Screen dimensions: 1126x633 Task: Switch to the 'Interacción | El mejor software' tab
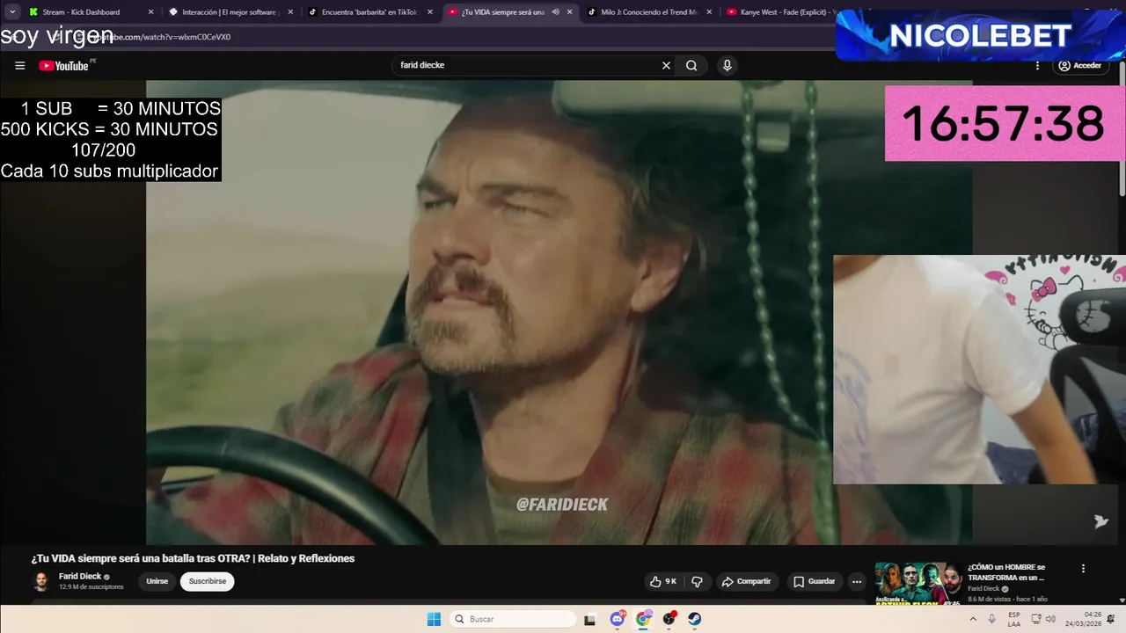(x=230, y=12)
